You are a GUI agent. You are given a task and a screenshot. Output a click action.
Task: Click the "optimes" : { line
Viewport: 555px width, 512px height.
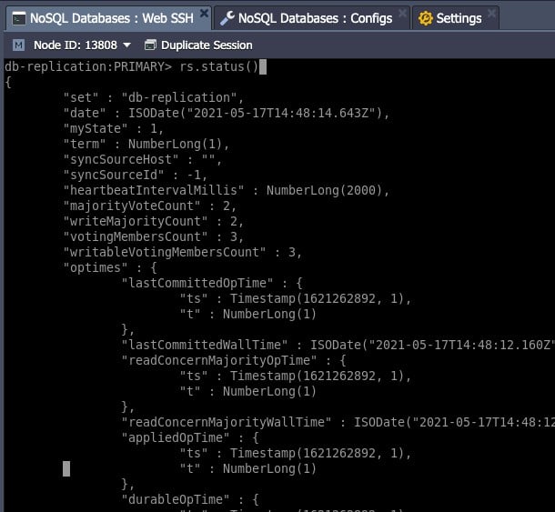110,267
